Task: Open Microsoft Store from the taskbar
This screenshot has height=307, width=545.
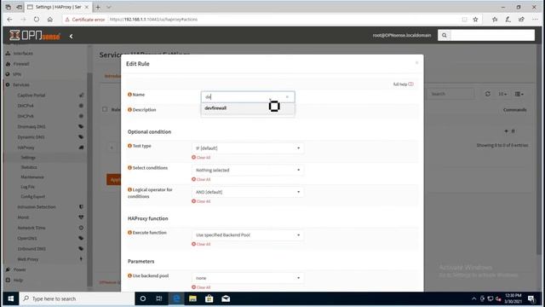Action: tap(209, 298)
